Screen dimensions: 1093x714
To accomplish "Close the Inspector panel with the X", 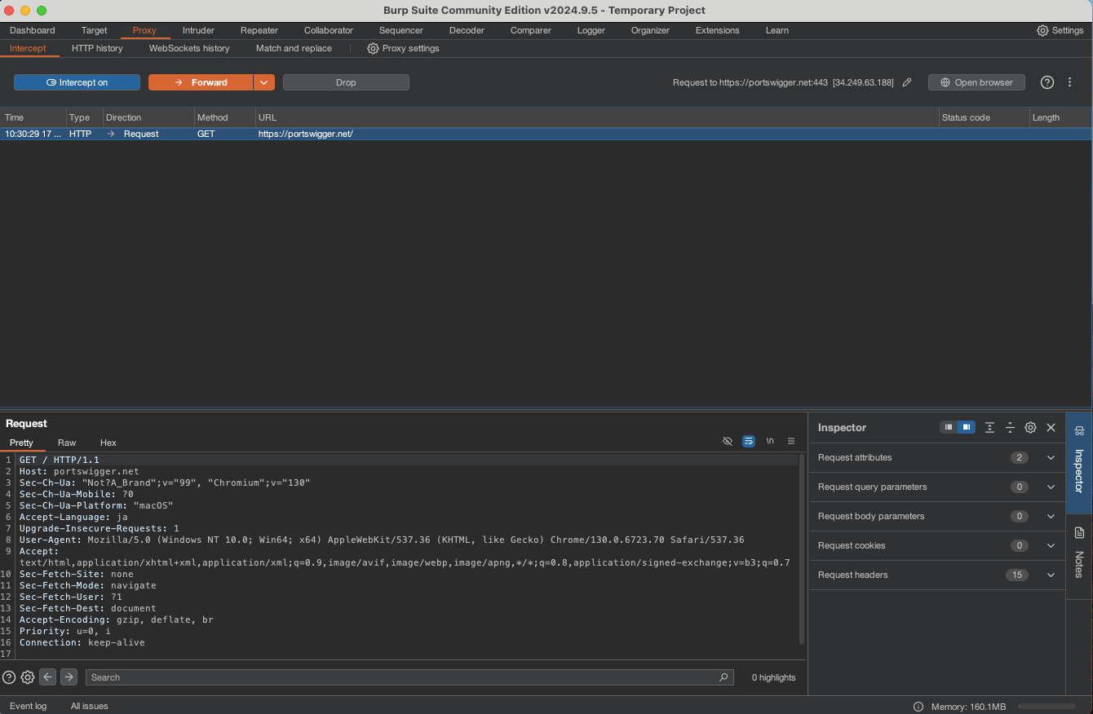I will 1051,427.
